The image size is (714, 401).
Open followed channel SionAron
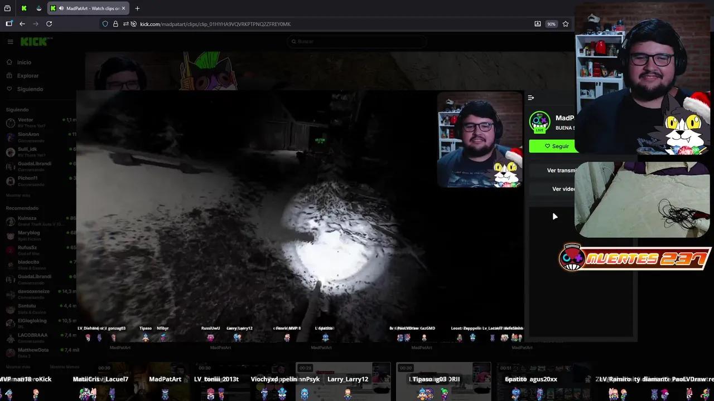click(x=41, y=136)
